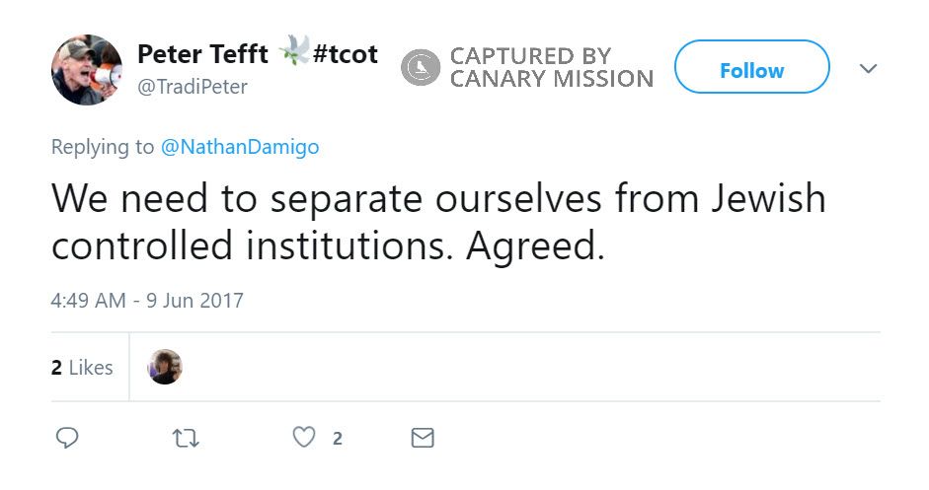Open the @NathanDamigo profile link
This screenshot has height=490, width=929.
[x=240, y=147]
